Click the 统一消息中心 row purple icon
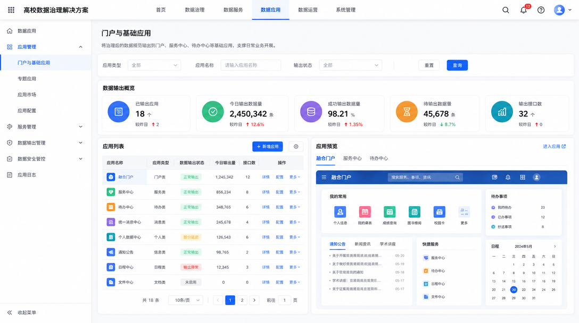Screen dimensions: 579x323 coord(111,223)
